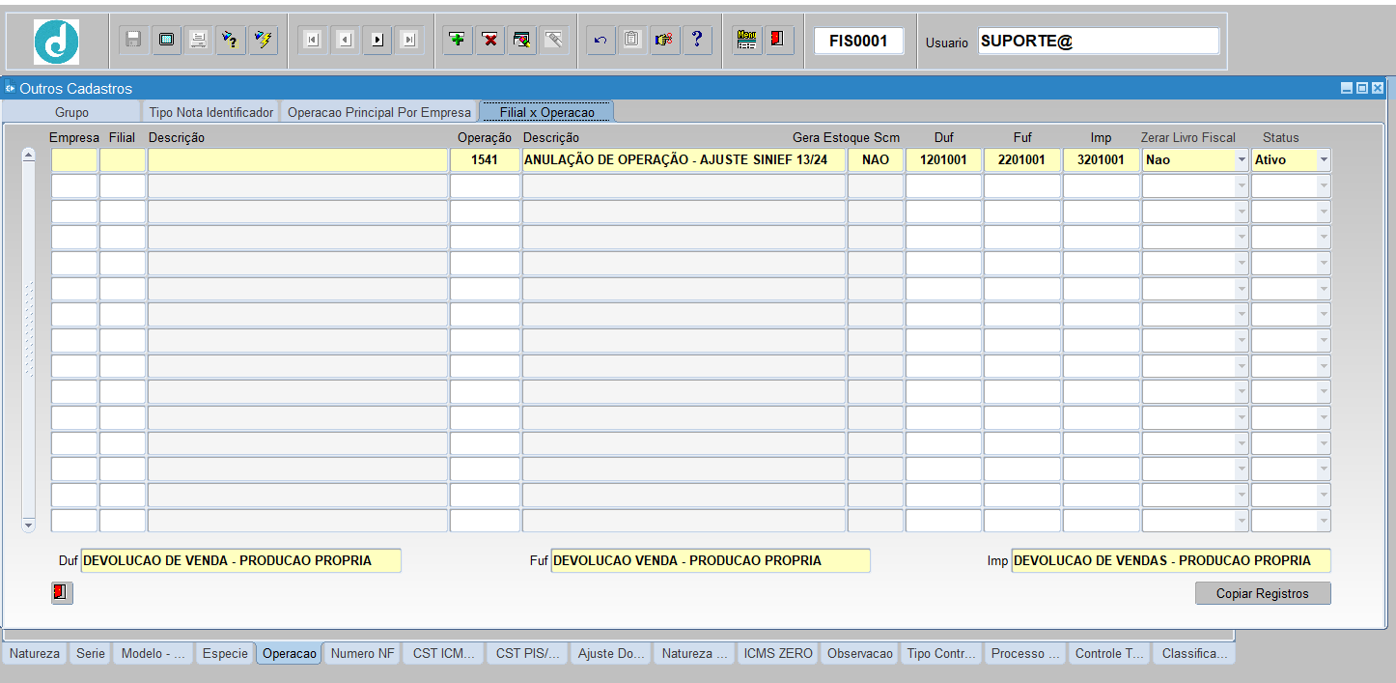Open the CST PIS/... bottom tab
This screenshot has width=1396, height=683.
click(527, 654)
